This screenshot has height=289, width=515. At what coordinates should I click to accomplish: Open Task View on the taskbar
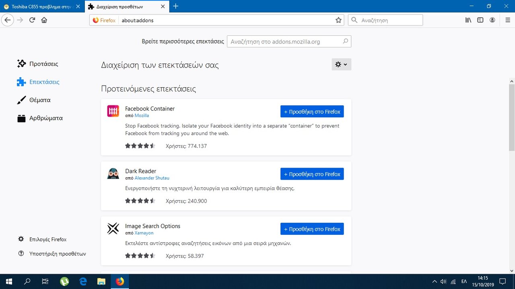click(45, 281)
